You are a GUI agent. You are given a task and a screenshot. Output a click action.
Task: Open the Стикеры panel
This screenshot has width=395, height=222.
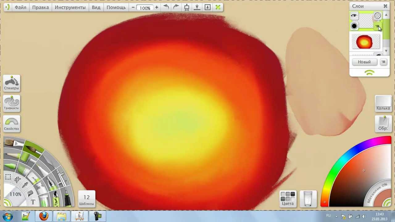(x=12, y=83)
